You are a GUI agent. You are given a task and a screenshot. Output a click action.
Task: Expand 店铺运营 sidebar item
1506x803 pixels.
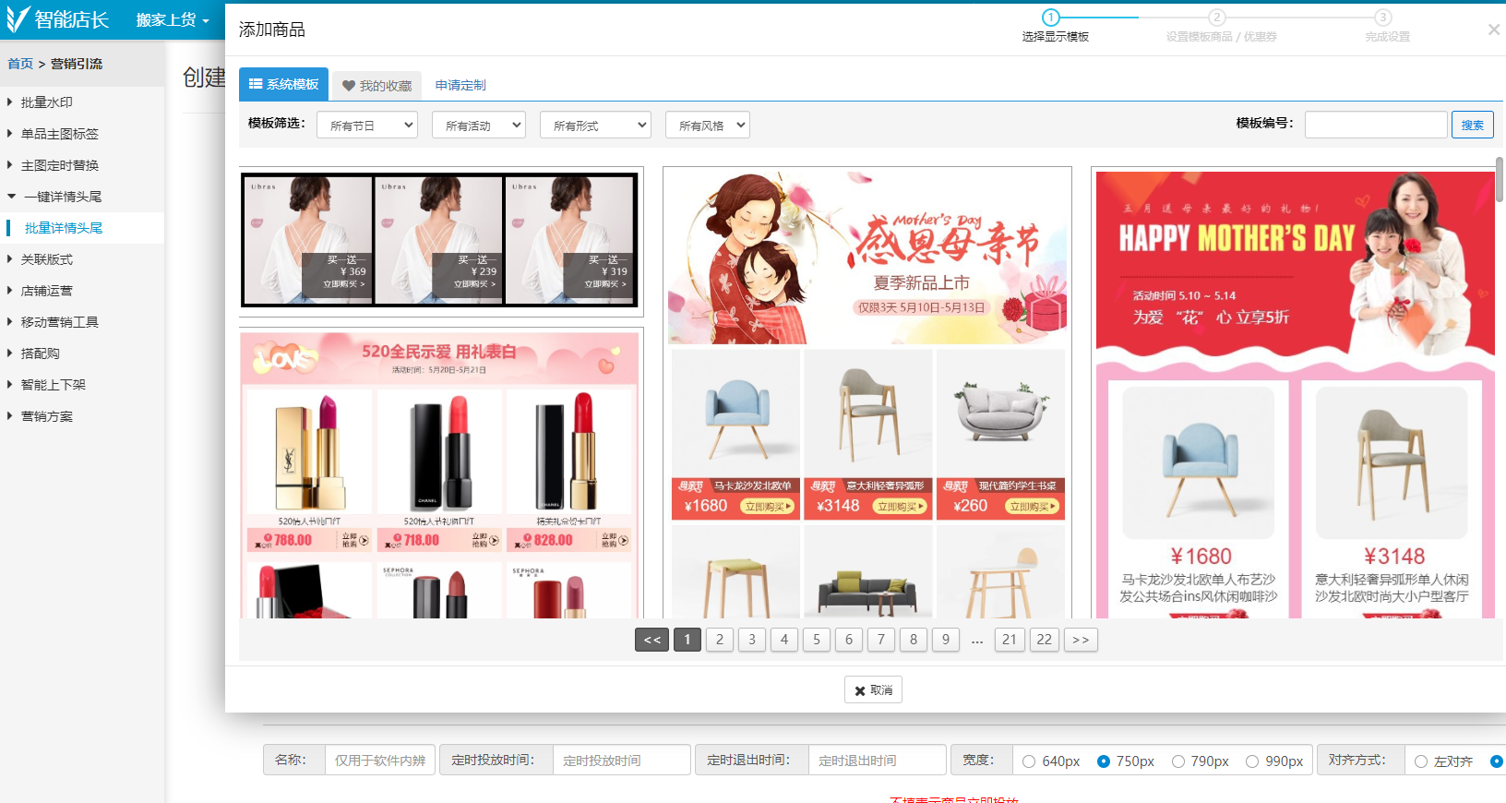[46, 291]
